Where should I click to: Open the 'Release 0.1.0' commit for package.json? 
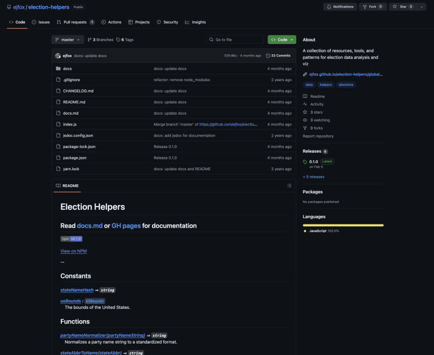point(165,158)
